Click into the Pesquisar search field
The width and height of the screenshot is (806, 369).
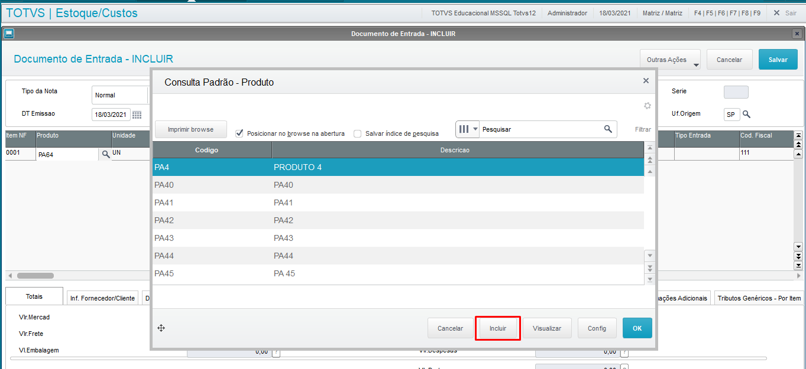tap(541, 129)
